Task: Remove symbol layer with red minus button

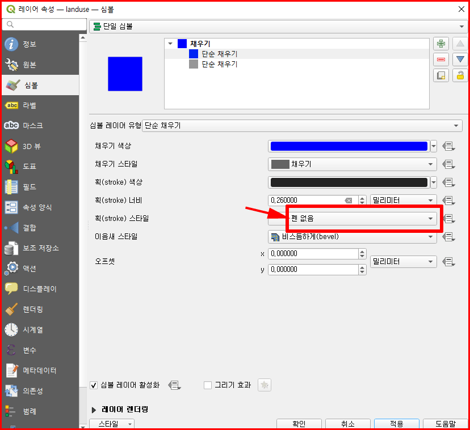Action: (441, 59)
